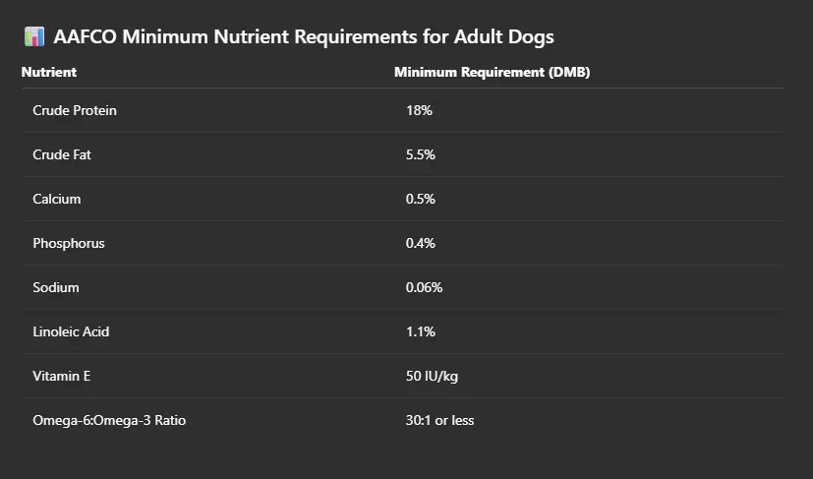
Task: Click the 5.5% fat value
Action: pos(421,154)
